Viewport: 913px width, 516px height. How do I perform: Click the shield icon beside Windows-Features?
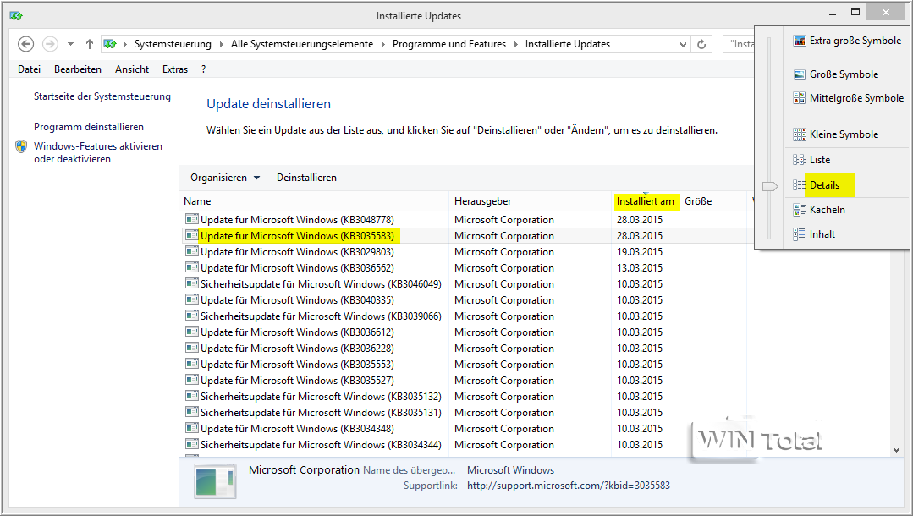coord(21,146)
